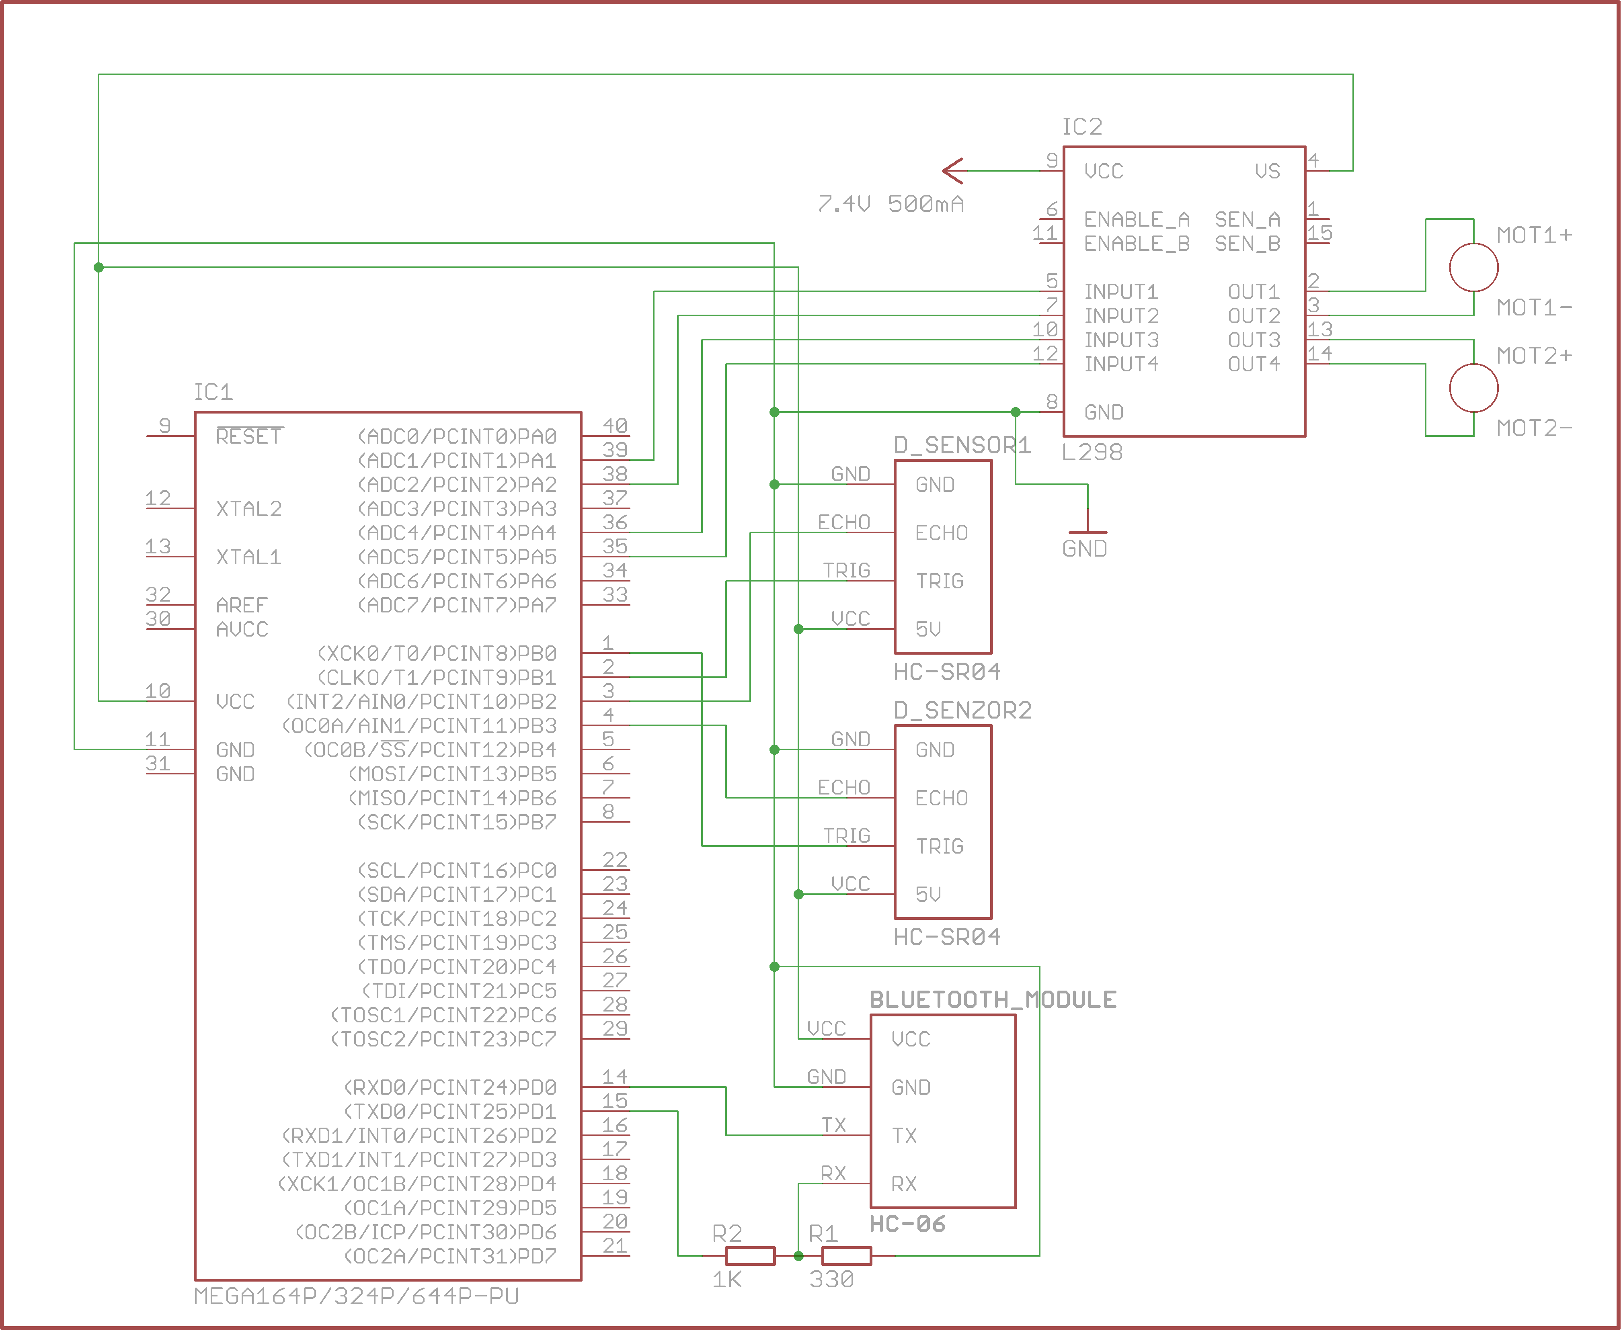Viewport: 1621px width, 1331px height.
Task: Select the (TDI/PCINT21)PC5 pin label
Action: [459, 991]
